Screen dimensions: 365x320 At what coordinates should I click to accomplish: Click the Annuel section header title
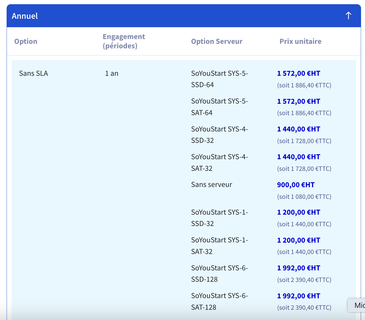tap(25, 16)
